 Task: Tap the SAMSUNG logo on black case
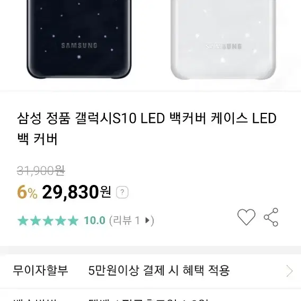(79, 46)
